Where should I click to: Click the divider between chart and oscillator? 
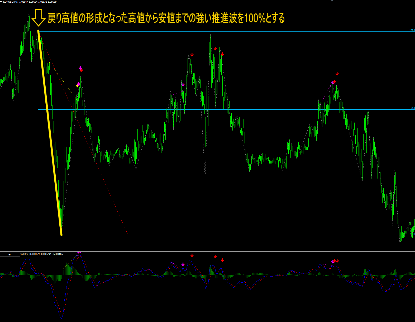click(x=207, y=251)
